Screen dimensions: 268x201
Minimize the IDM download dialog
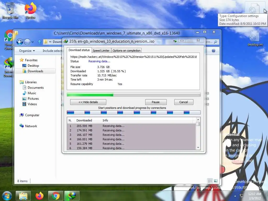click(182, 40)
